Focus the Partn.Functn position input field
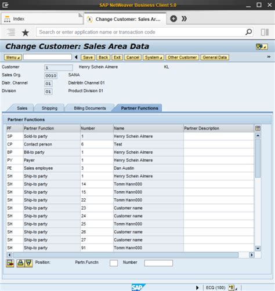 (114, 263)
